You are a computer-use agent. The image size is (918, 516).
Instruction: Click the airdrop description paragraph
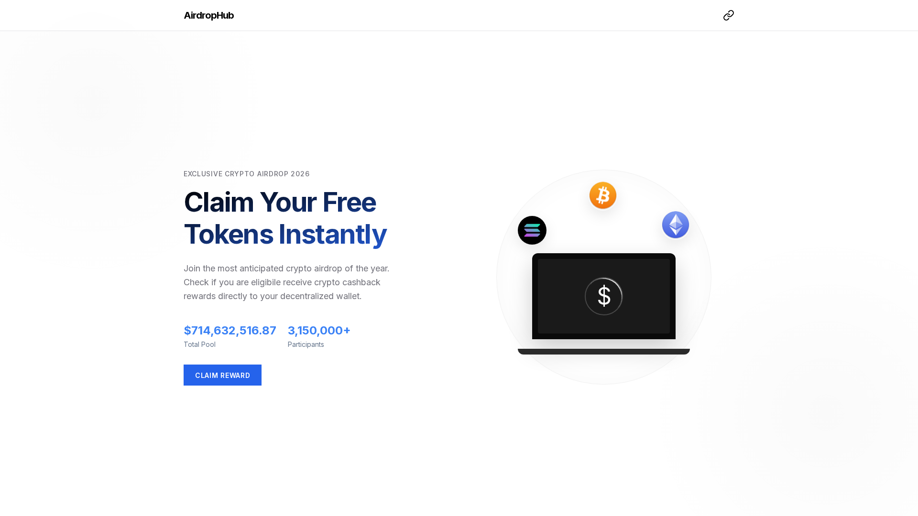pos(286,282)
